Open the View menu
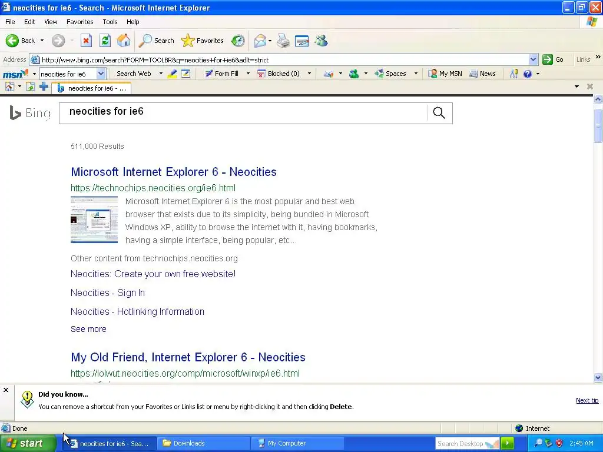This screenshot has width=603, height=452. point(51,22)
